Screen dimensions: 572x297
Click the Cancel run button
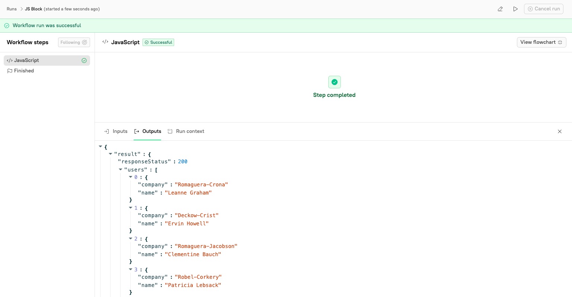pos(544,9)
